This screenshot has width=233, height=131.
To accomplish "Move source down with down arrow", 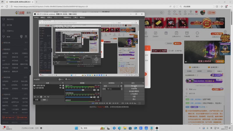I will click(x=48, y=97).
